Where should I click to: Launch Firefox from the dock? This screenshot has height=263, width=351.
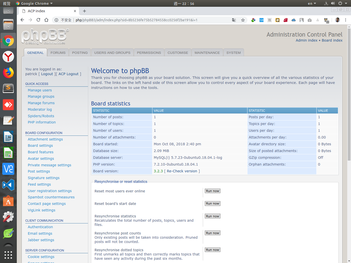pos(8,73)
